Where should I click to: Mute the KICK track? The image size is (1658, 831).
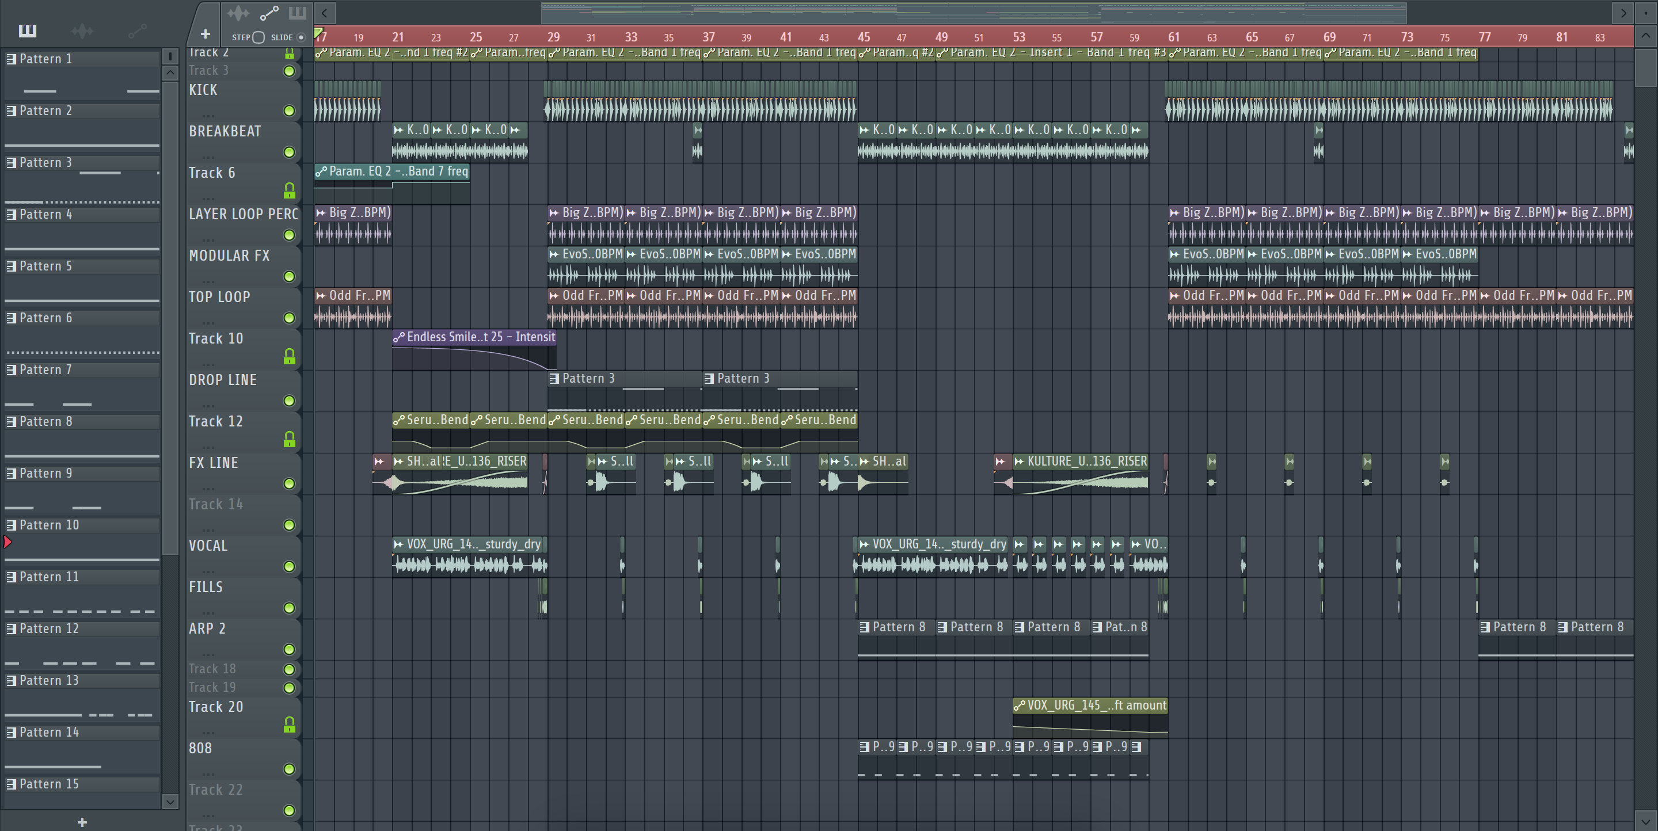(290, 111)
